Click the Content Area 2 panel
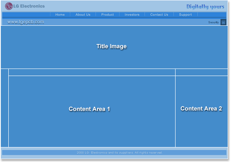Image resolution: width=231 pixels, height=162 pixels. tap(201, 111)
